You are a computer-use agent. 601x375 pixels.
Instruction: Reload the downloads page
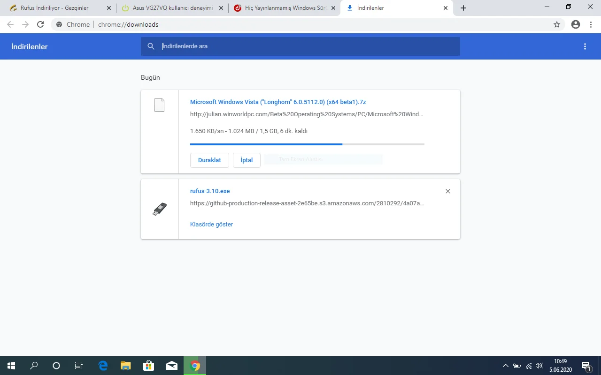pos(40,24)
